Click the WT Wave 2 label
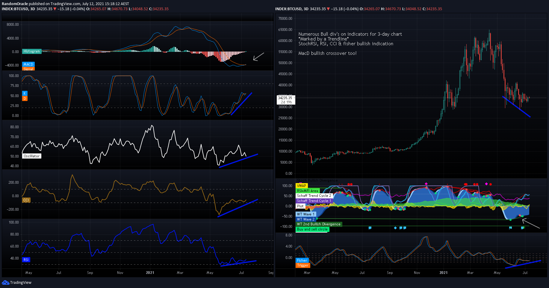Viewport: 549px width, 288px height. [306, 219]
